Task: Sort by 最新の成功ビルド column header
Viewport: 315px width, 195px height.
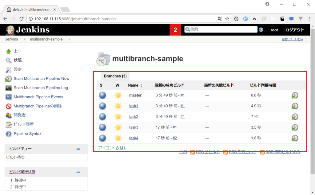Action: 169,85
